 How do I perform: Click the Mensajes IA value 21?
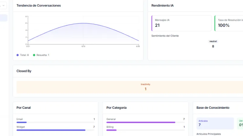point(157,25)
